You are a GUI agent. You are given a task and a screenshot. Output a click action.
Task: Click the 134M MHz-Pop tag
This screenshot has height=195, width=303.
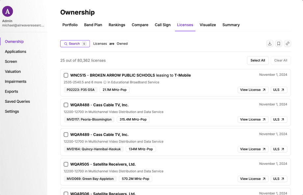[141, 149]
